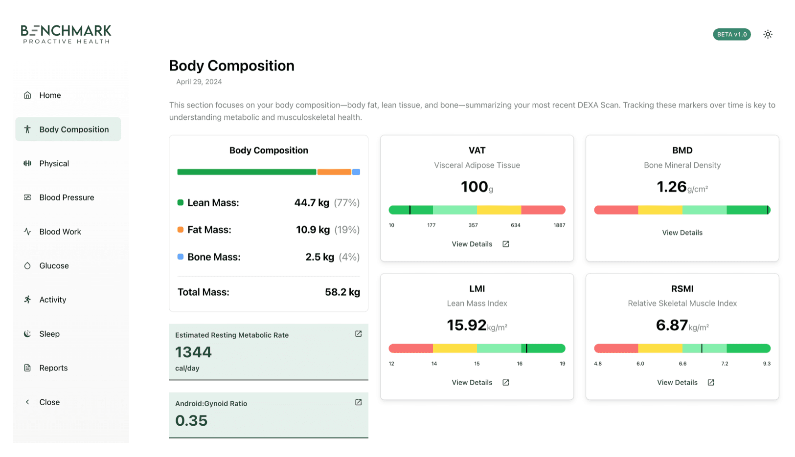Image resolution: width=795 pixels, height=457 pixels.
Task: Click View Details on the RSMI card
Action: coord(677,382)
